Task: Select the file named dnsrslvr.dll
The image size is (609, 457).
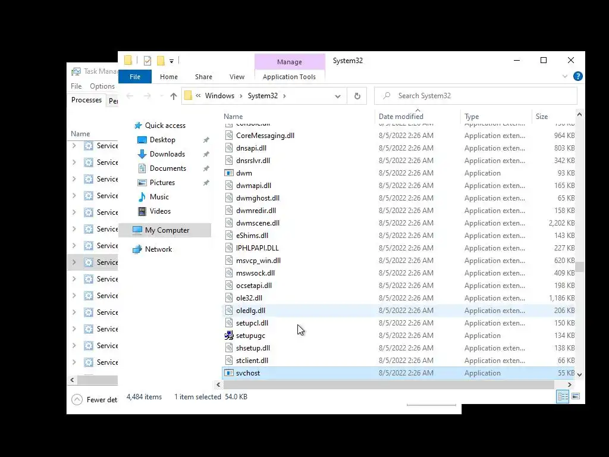Action: coord(253,161)
